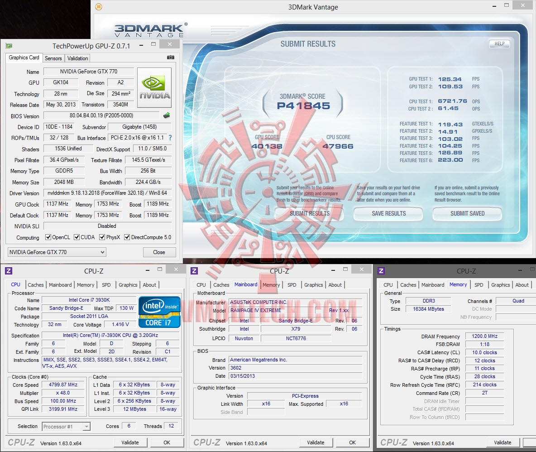Click the GPU-Z title bar app icon
The image size is (536, 452).
[9, 46]
